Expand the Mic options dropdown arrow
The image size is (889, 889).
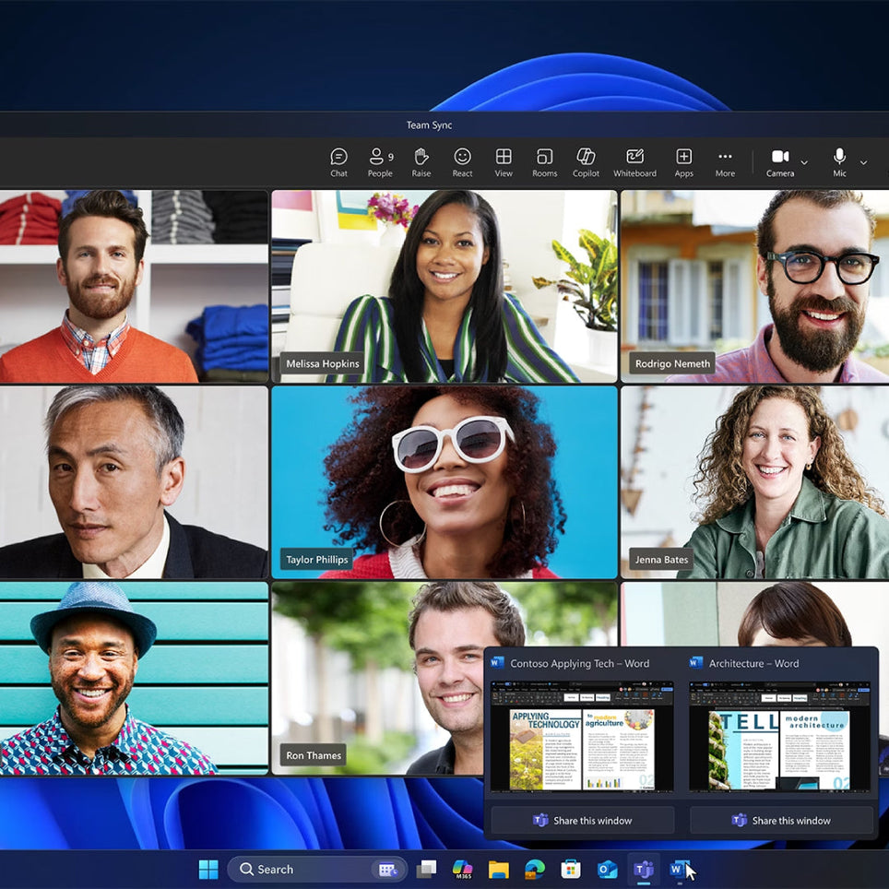(x=863, y=163)
